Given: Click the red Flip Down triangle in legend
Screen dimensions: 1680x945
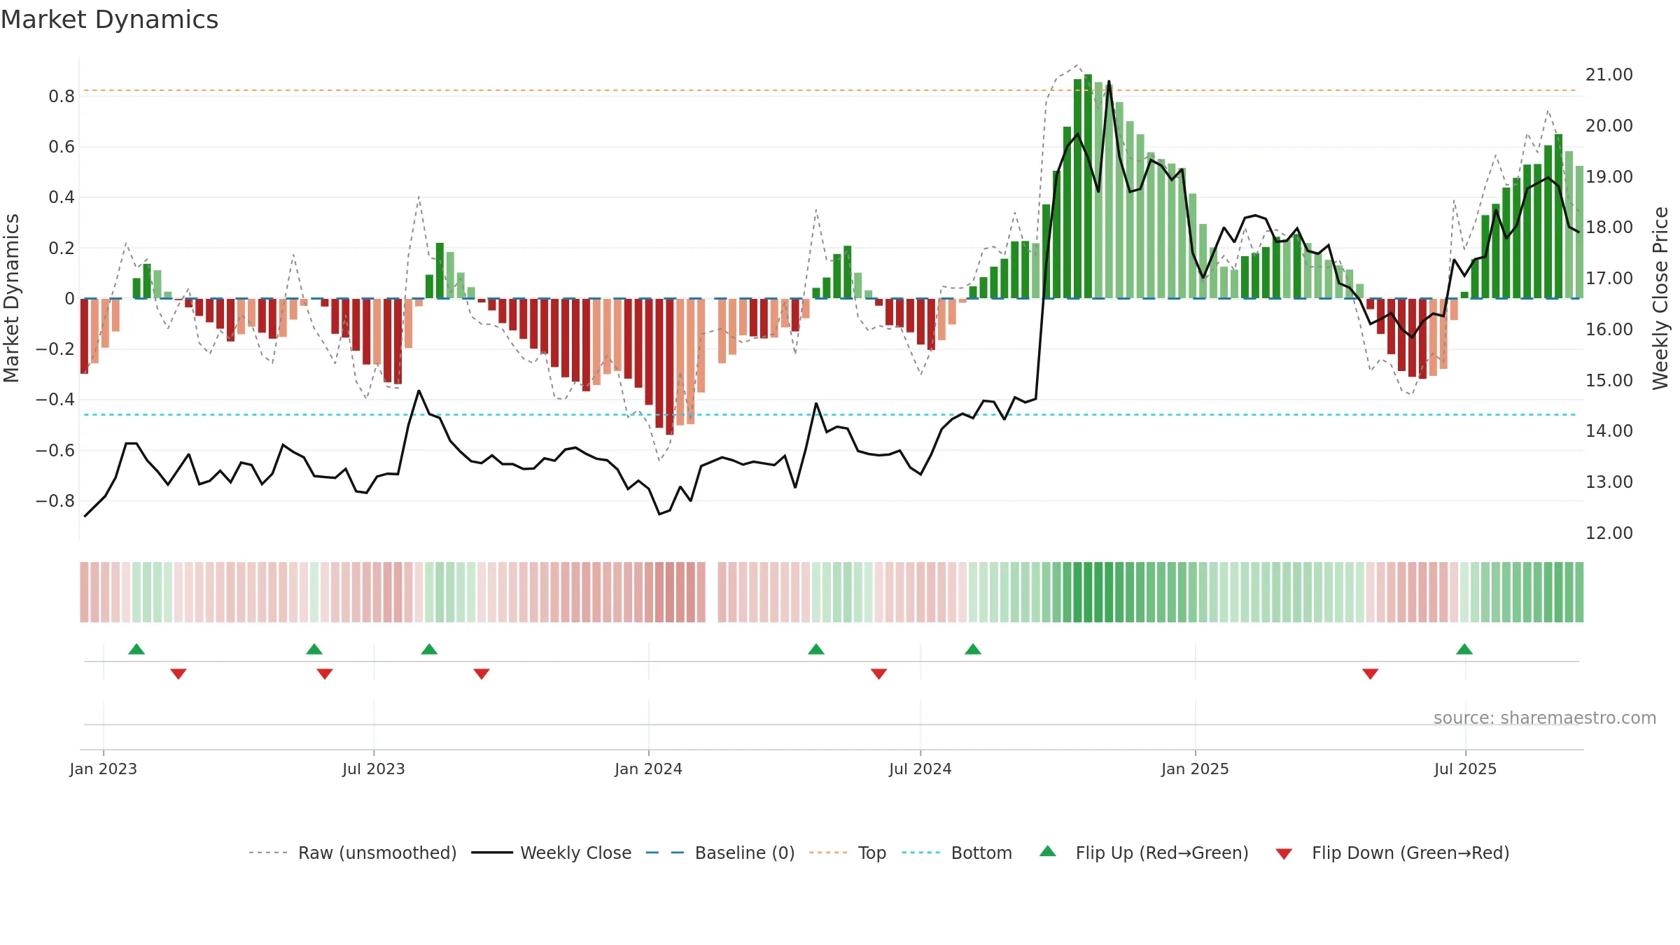Looking at the screenshot, I should 1284,855.
